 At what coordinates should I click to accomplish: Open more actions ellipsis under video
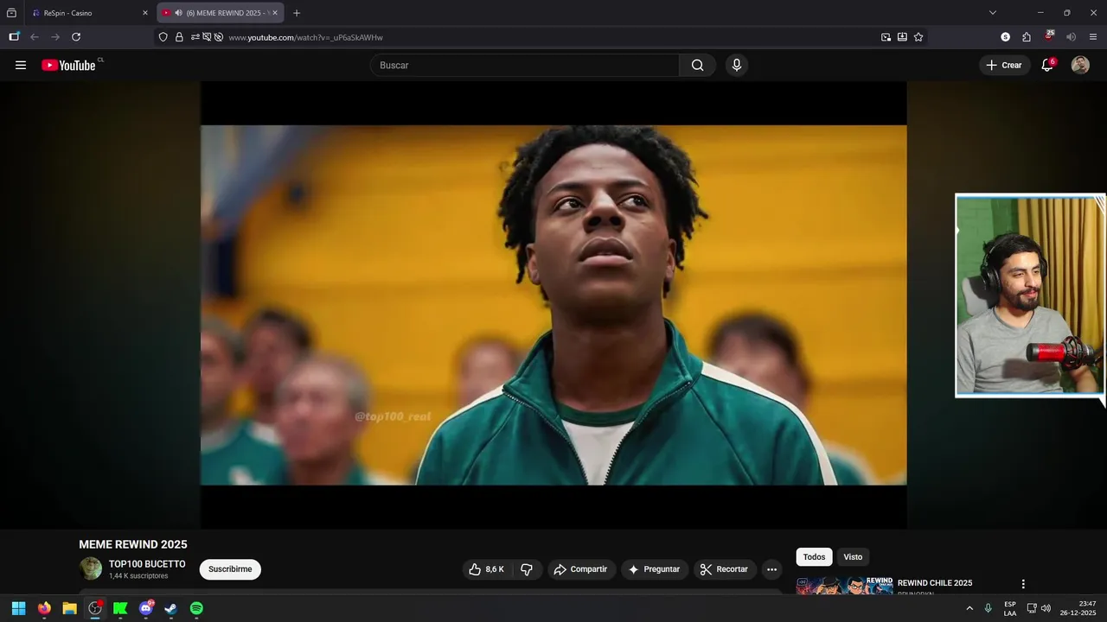click(x=771, y=569)
